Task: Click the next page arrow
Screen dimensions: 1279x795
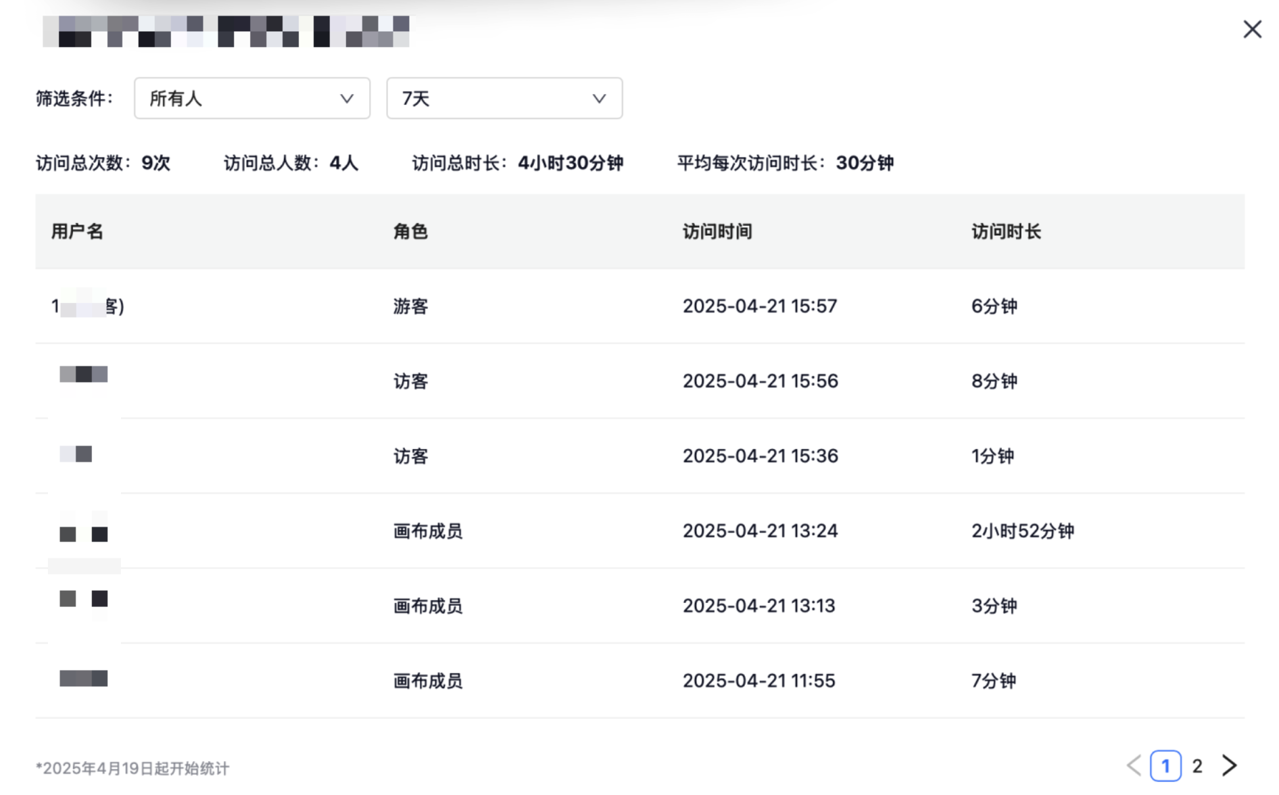Action: pyautogui.click(x=1229, y=765)
